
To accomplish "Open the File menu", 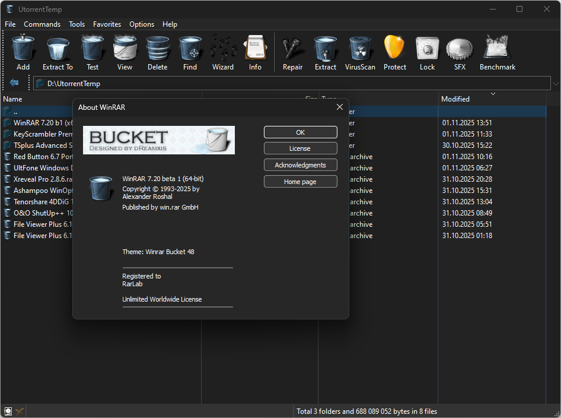I will tap(10, 24).
